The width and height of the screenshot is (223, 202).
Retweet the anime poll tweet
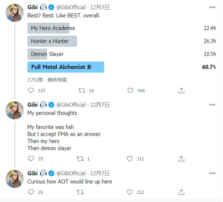pos(82,90)
